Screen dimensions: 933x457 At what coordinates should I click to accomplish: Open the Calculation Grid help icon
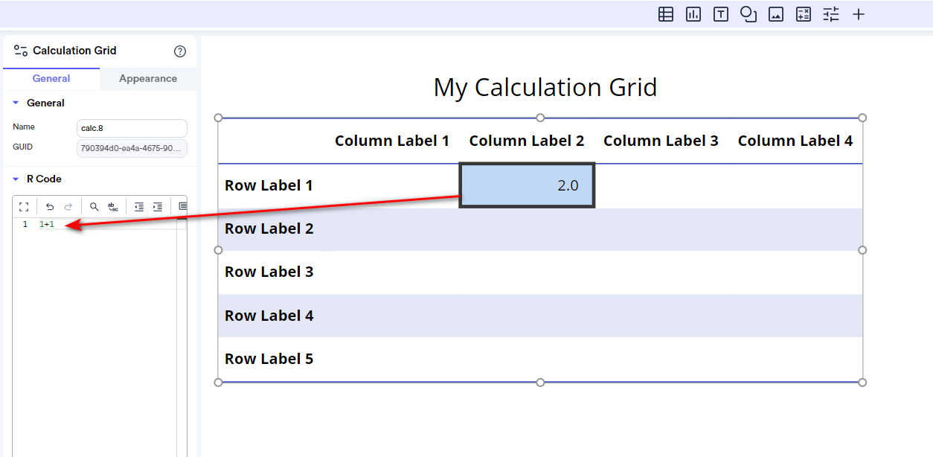179,51
